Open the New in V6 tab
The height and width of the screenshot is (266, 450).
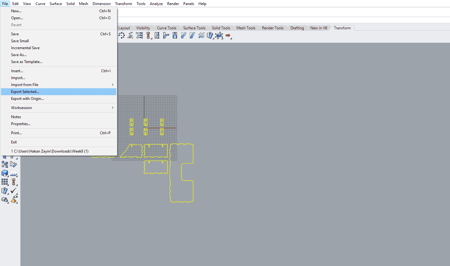pyautogui.click(x=319, y=28)
